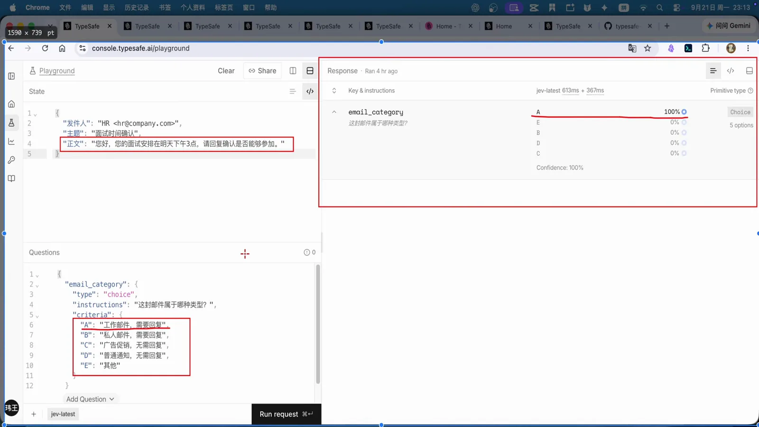Viewport: 759px width, 427px height.
Task: Click the Share button
Action: coord(262,71)
